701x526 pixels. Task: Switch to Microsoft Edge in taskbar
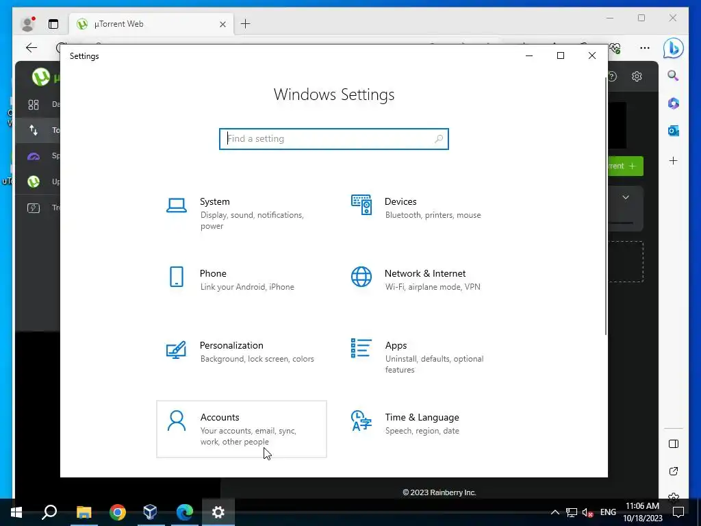tap(184, 512)
